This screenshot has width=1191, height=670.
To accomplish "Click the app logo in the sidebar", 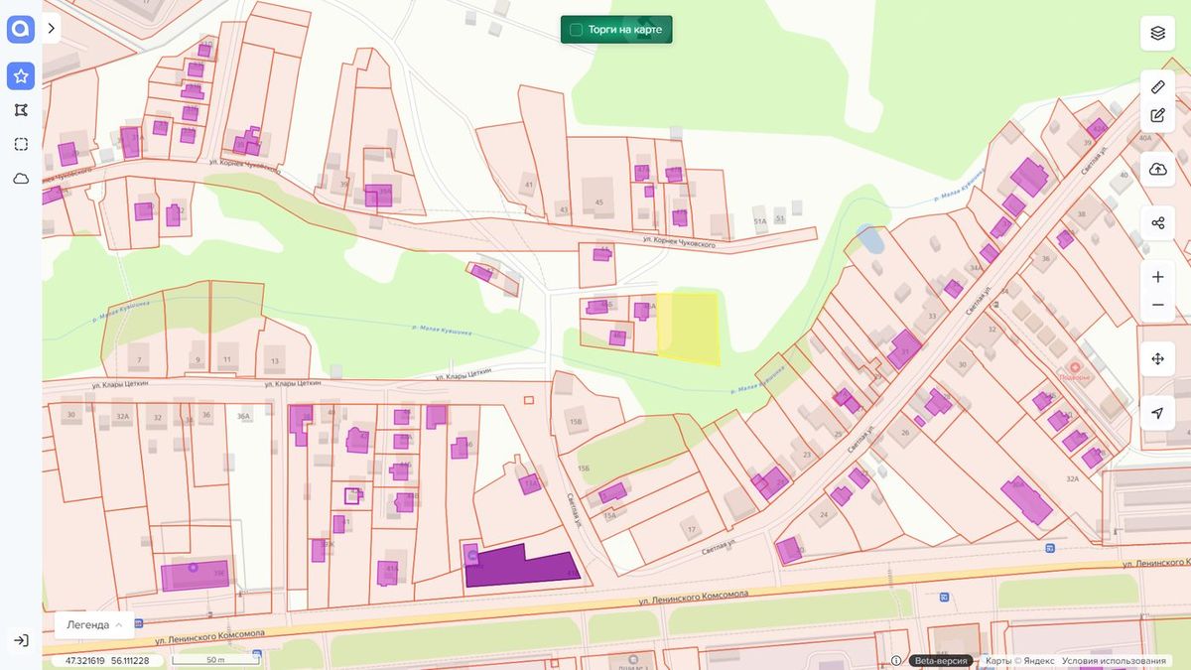I will (x=21, y=30).
